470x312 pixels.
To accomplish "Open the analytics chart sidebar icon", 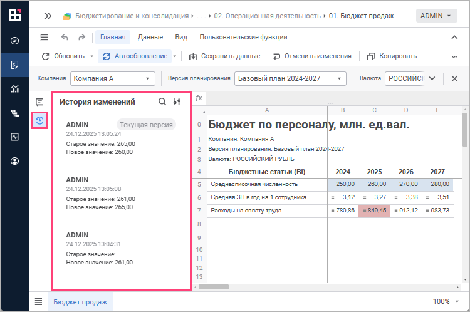I will pos(14,89).
